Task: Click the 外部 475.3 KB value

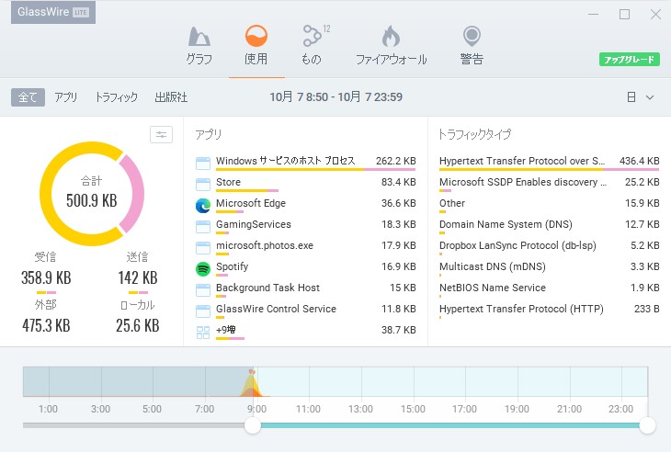Action: coord(46,326)
